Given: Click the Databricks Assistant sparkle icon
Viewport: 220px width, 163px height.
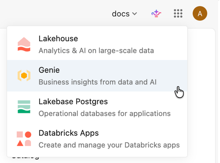Looking at the screenshot, I should (156, 14).
